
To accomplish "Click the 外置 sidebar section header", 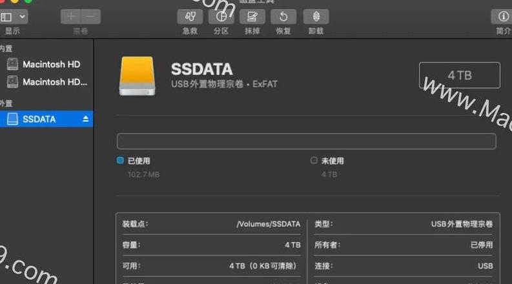I will pyautogui.click(x=6, y=103).
